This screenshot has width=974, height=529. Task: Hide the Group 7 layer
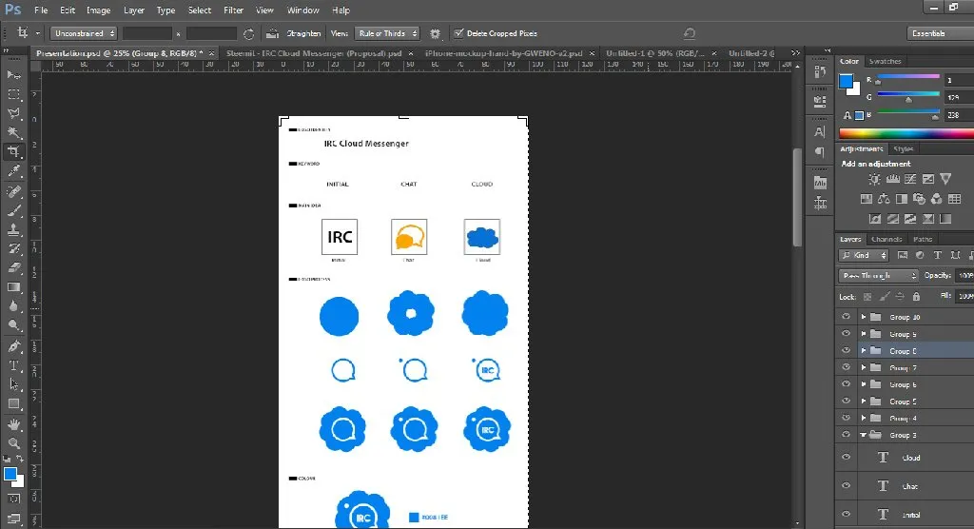click(846, 367)
